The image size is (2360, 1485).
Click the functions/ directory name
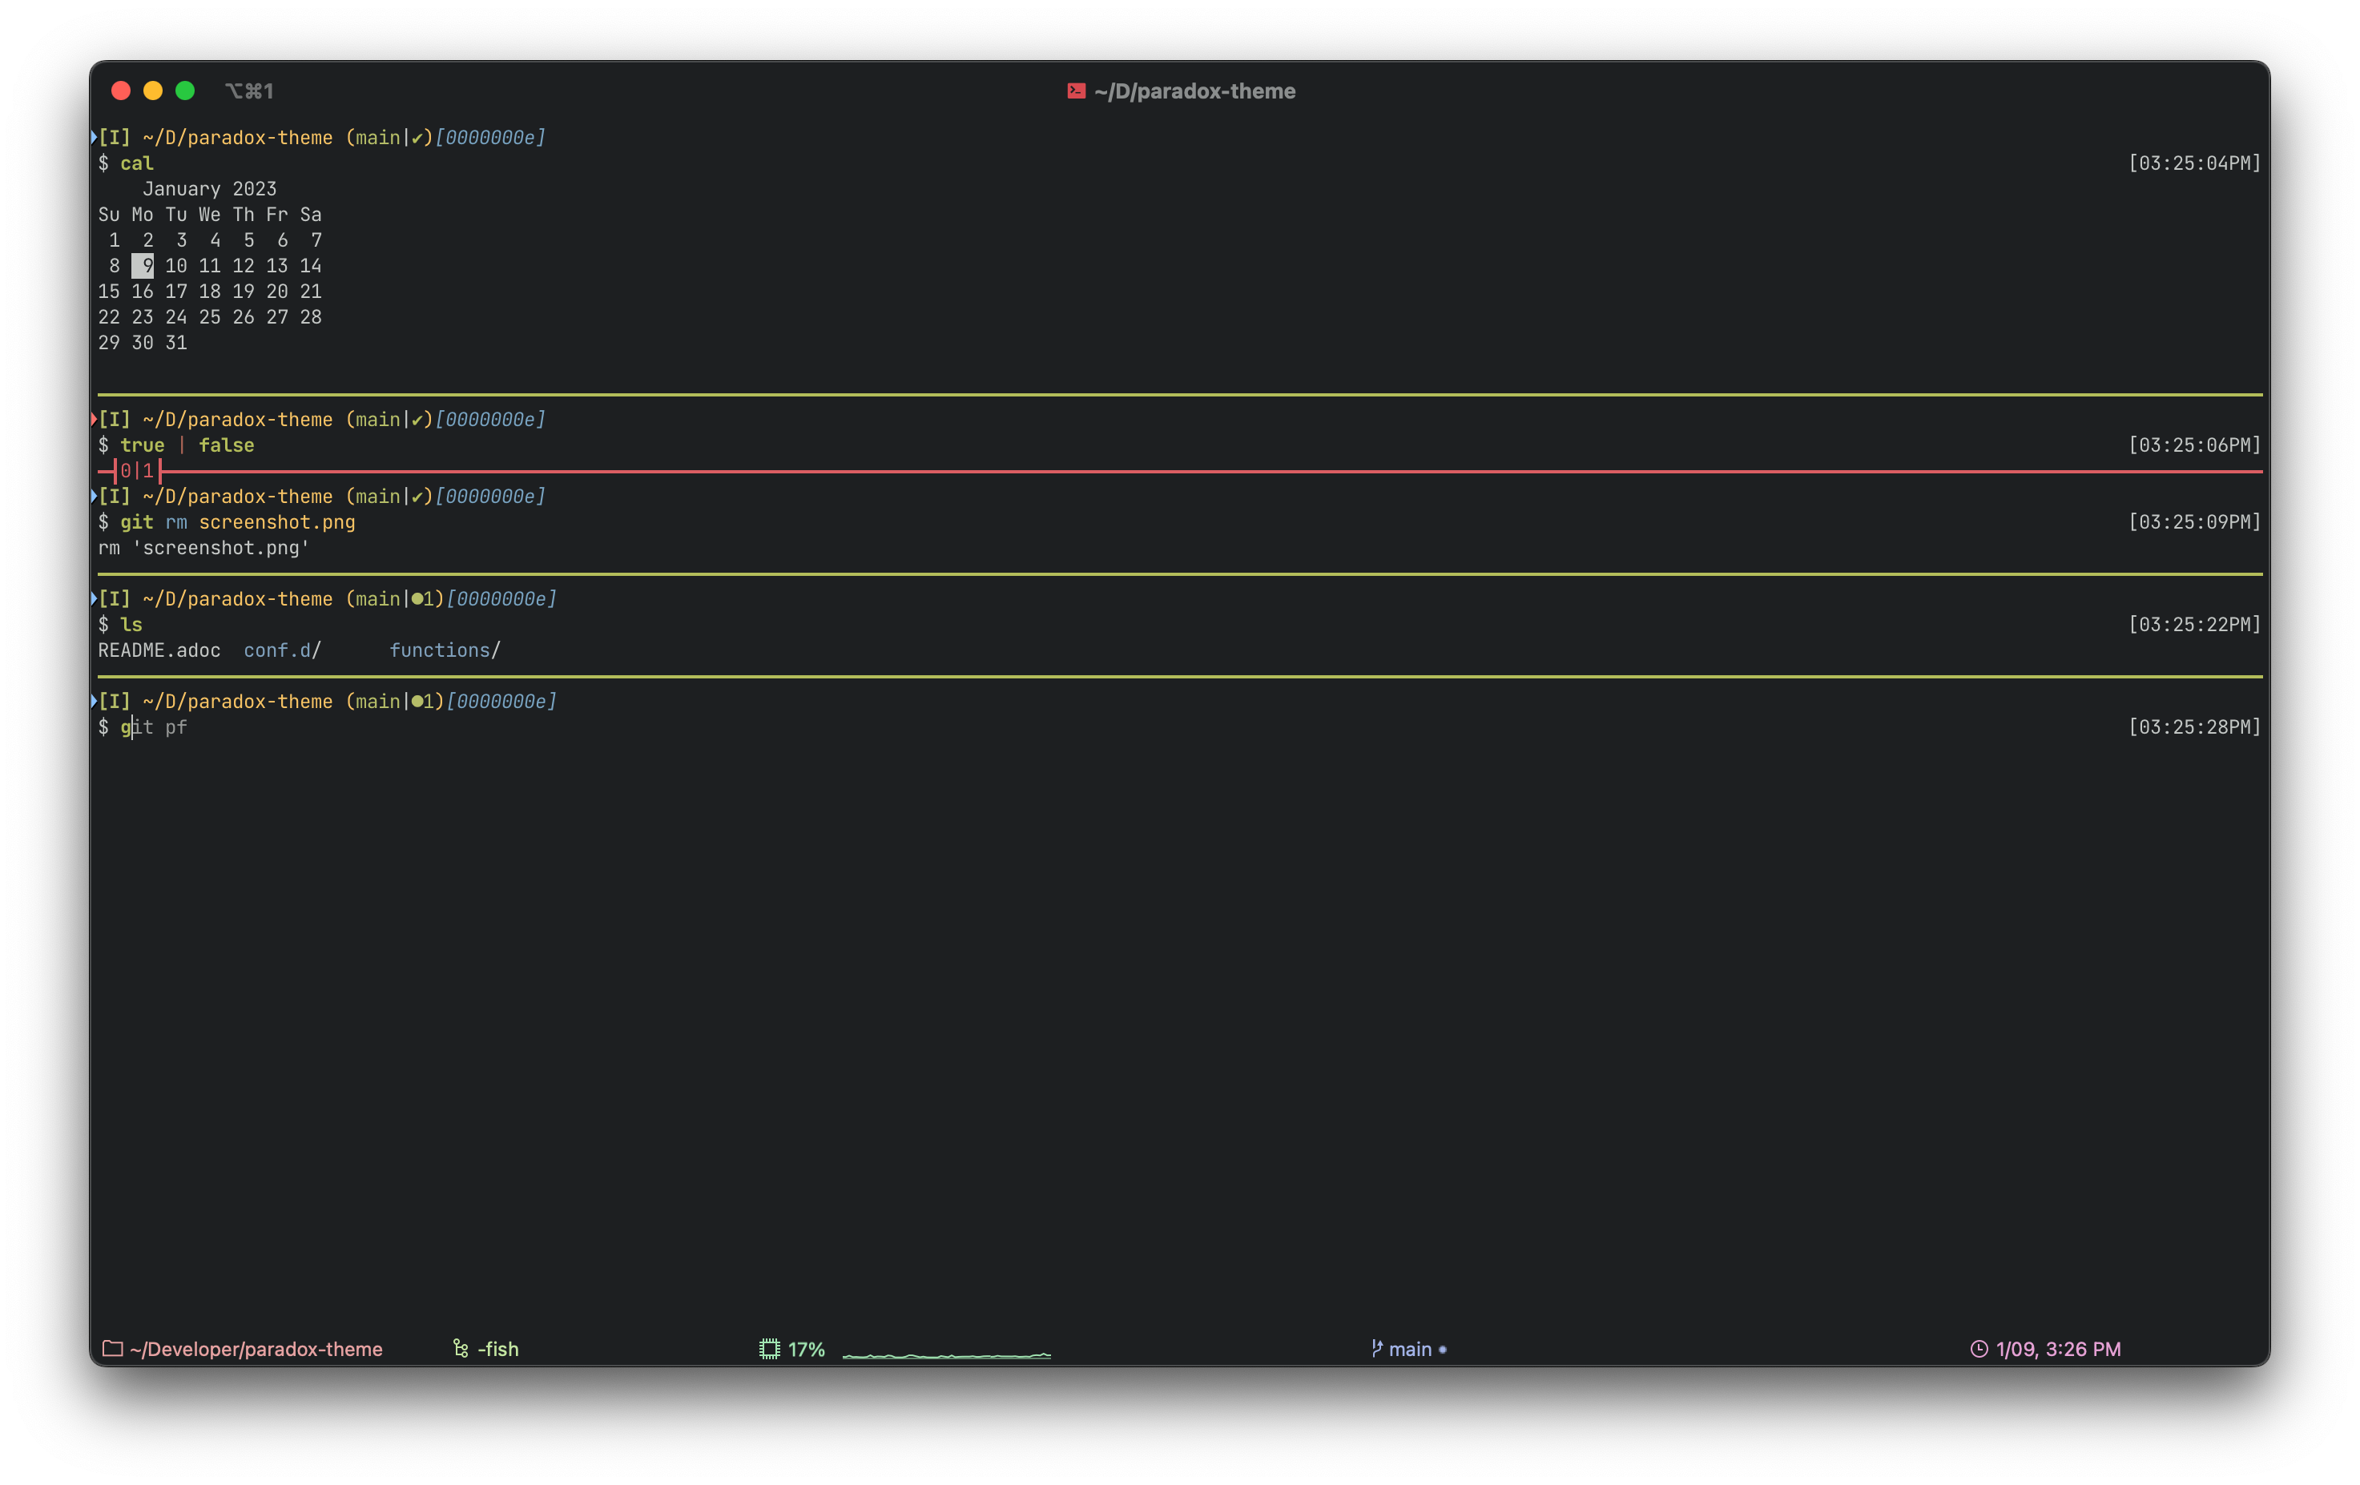pos(444,650)
